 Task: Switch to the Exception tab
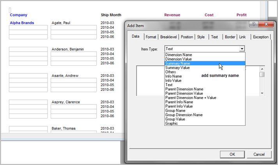260,37
